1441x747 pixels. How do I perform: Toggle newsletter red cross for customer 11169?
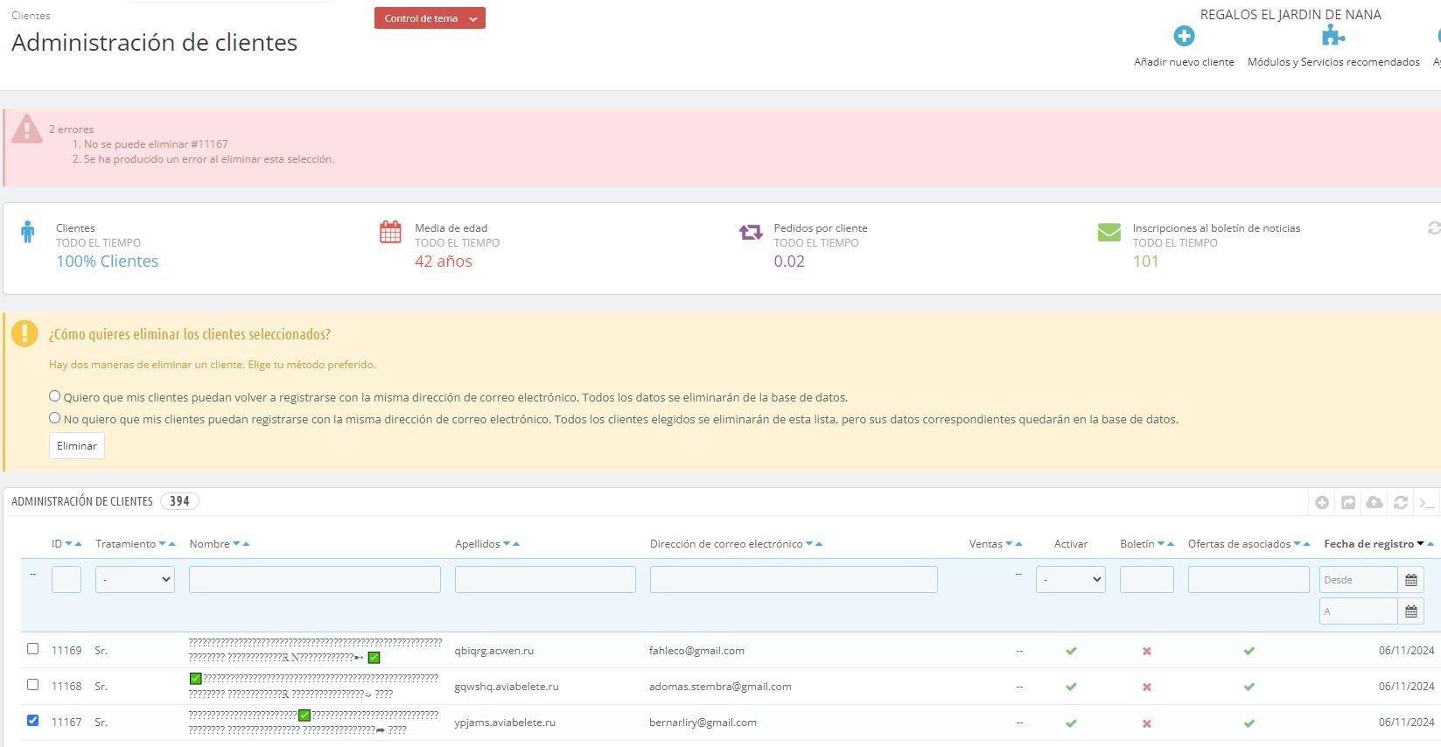pos(1146,651)
